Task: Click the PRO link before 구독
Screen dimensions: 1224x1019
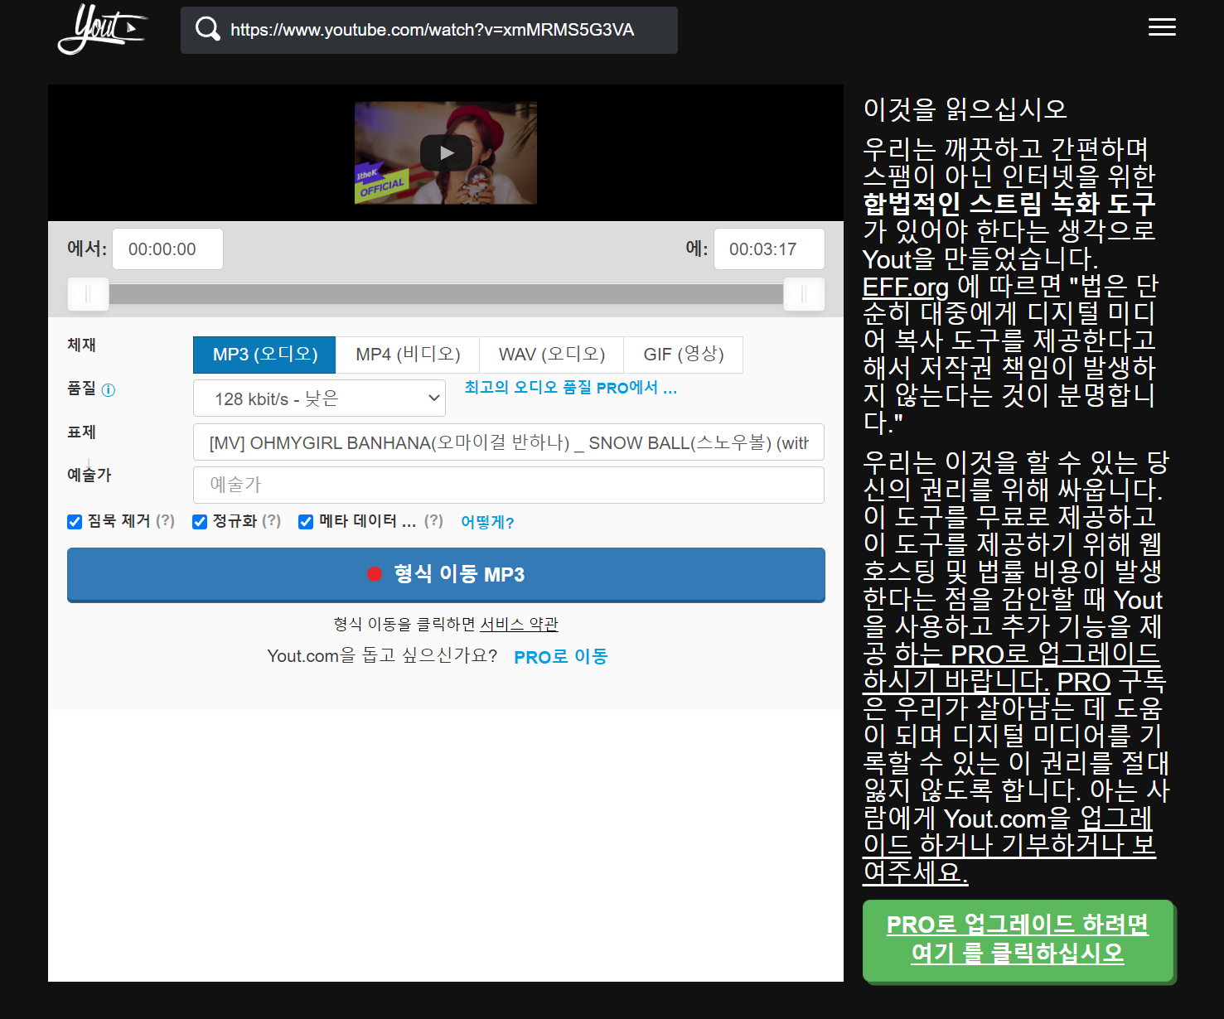Action: (1084, 682)
